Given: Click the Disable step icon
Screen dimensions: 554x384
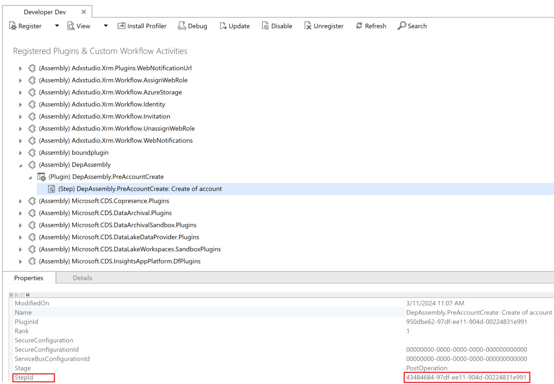Looking at the screenshot, I should click(x=265, y=26).
